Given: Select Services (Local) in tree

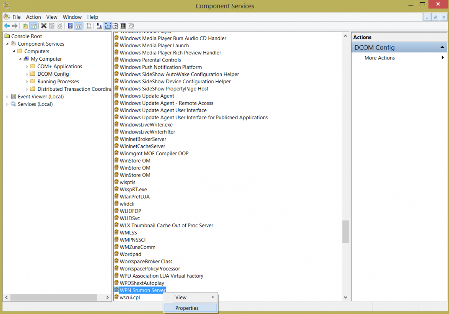Looking at the screenshot, I should (x=35, y=104).
